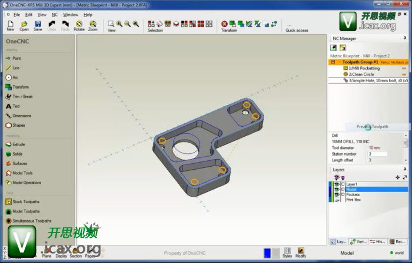Click the Station number input field

pos(377,154)
